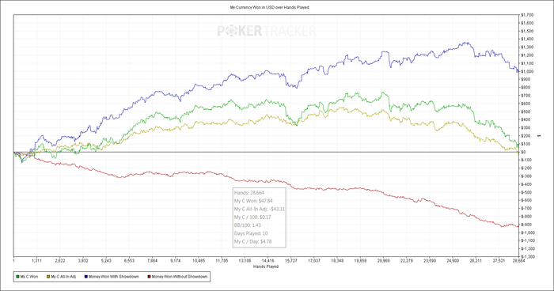Click the $1,000 value axis label

pos(527,72)
